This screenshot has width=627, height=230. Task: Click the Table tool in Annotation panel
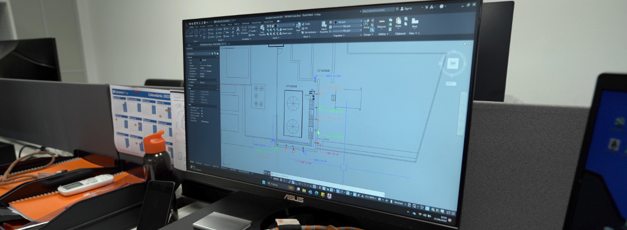(x=251, y=35)
